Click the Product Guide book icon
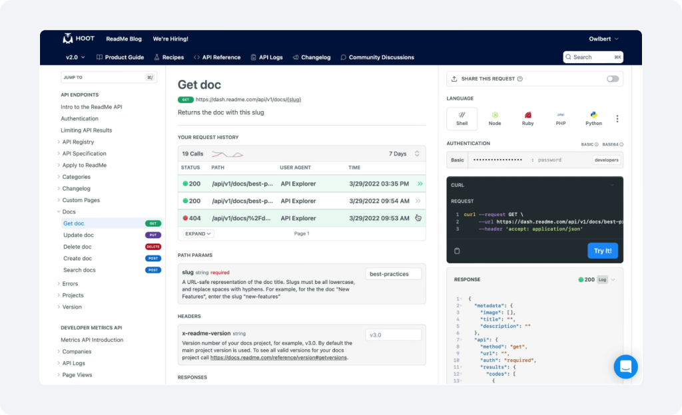This screenshot has width=682, height=415. pos(99,57)
